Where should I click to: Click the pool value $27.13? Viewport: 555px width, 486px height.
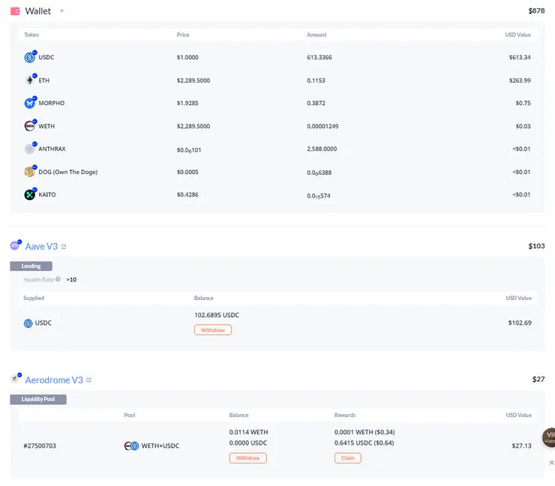point(521,445)
